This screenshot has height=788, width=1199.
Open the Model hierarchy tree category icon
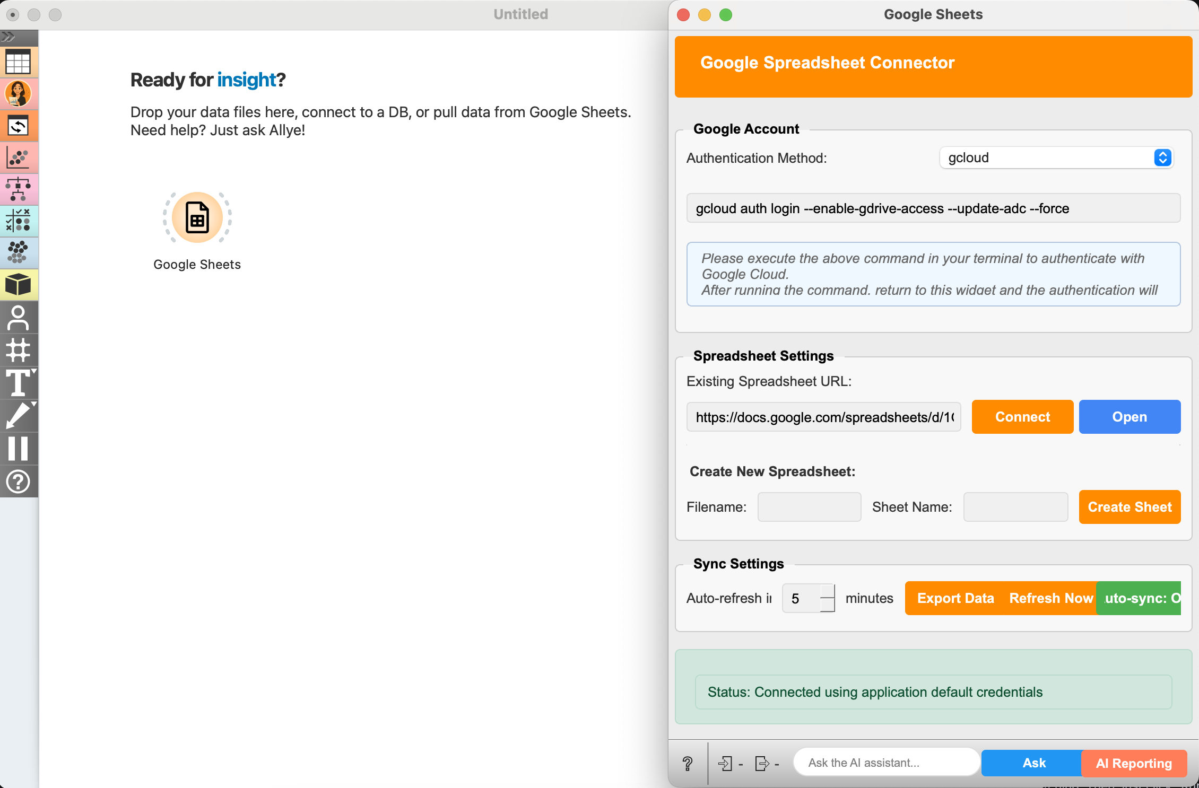click(x=19, y=189)
